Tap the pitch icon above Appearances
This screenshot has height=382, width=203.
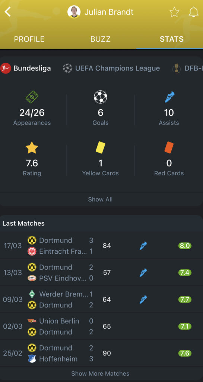(32, 97)
